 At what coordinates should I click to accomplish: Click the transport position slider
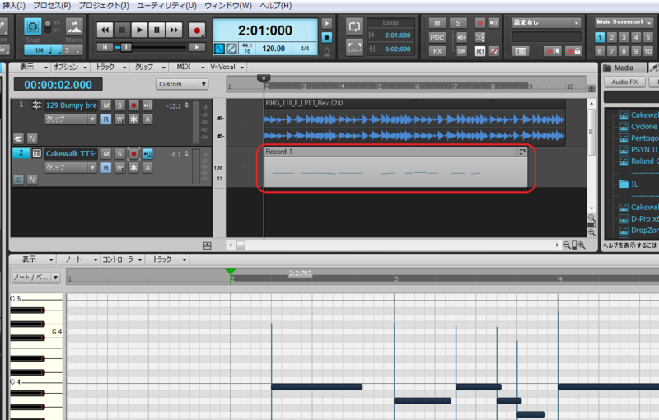click(x=126, y=48)
